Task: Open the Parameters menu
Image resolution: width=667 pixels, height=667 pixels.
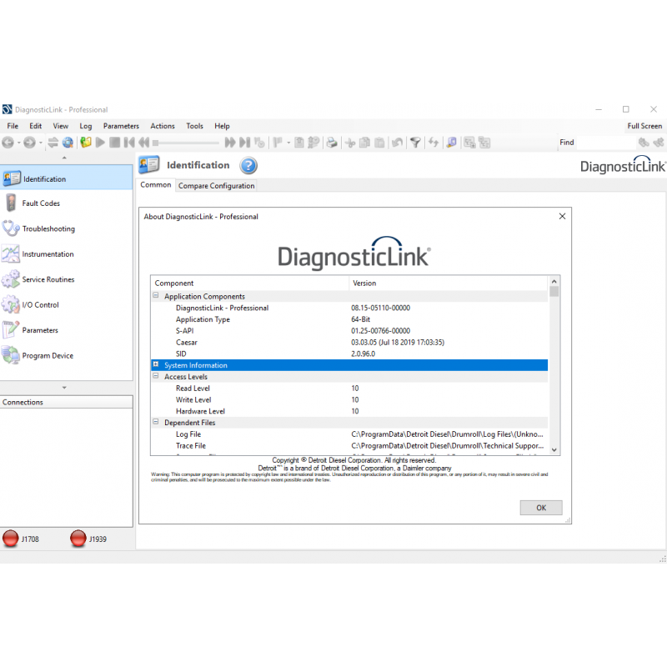Action: [x=121, y=126]
